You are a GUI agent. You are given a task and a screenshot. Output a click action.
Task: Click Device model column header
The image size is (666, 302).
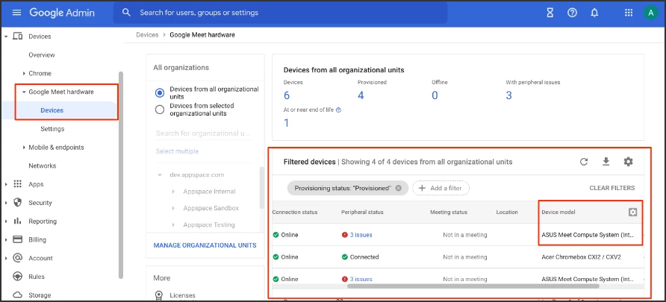click(x=558, y=212)
